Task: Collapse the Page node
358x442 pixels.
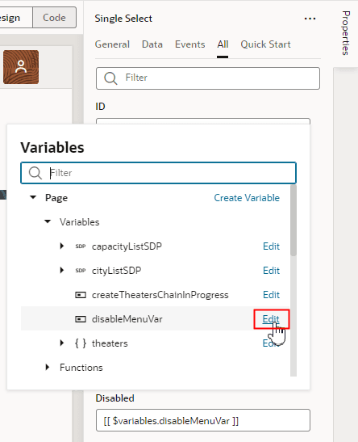Action: click(x=33, y=197)
